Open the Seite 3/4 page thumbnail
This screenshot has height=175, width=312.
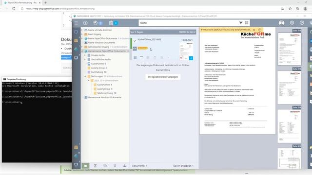(289, 126)
